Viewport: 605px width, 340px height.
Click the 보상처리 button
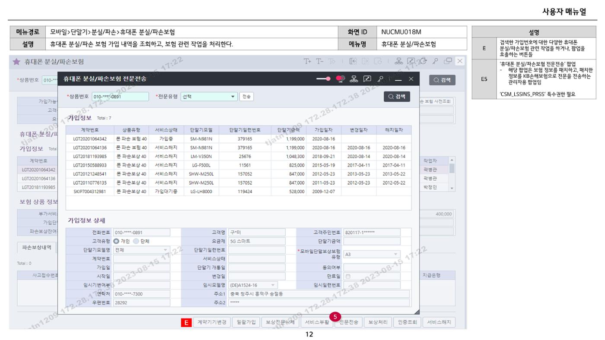tap(378, 322)
